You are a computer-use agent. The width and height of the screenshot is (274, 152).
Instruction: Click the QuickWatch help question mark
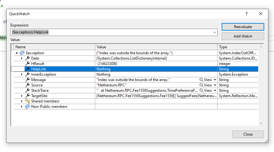[246, 14]
